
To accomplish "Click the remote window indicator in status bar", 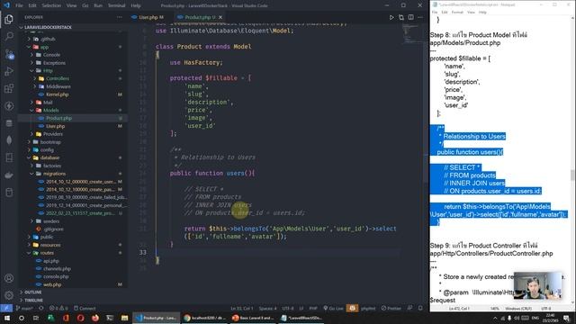I will [6, 308].
